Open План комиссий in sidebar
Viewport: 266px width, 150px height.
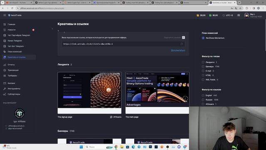(x=15, y=52)
